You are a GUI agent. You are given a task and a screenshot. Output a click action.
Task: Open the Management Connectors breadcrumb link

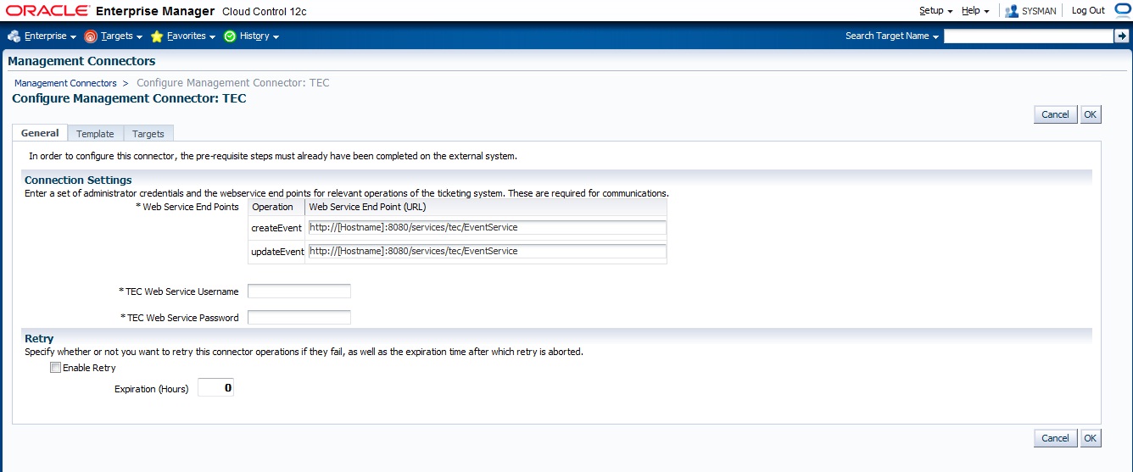[65, 83]
